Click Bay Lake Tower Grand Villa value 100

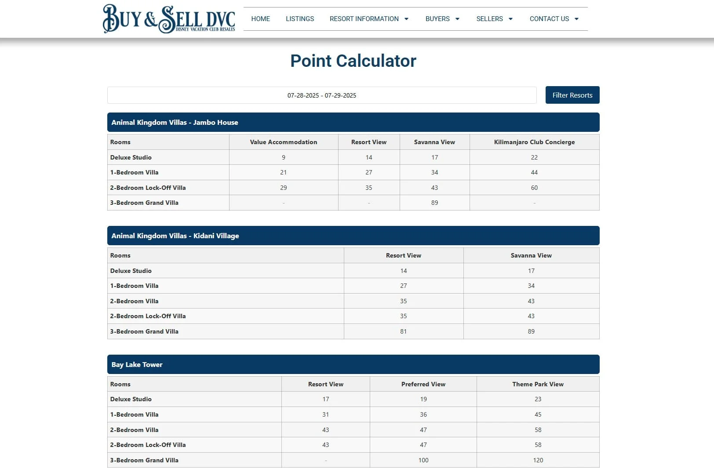[x=423, y=460]
